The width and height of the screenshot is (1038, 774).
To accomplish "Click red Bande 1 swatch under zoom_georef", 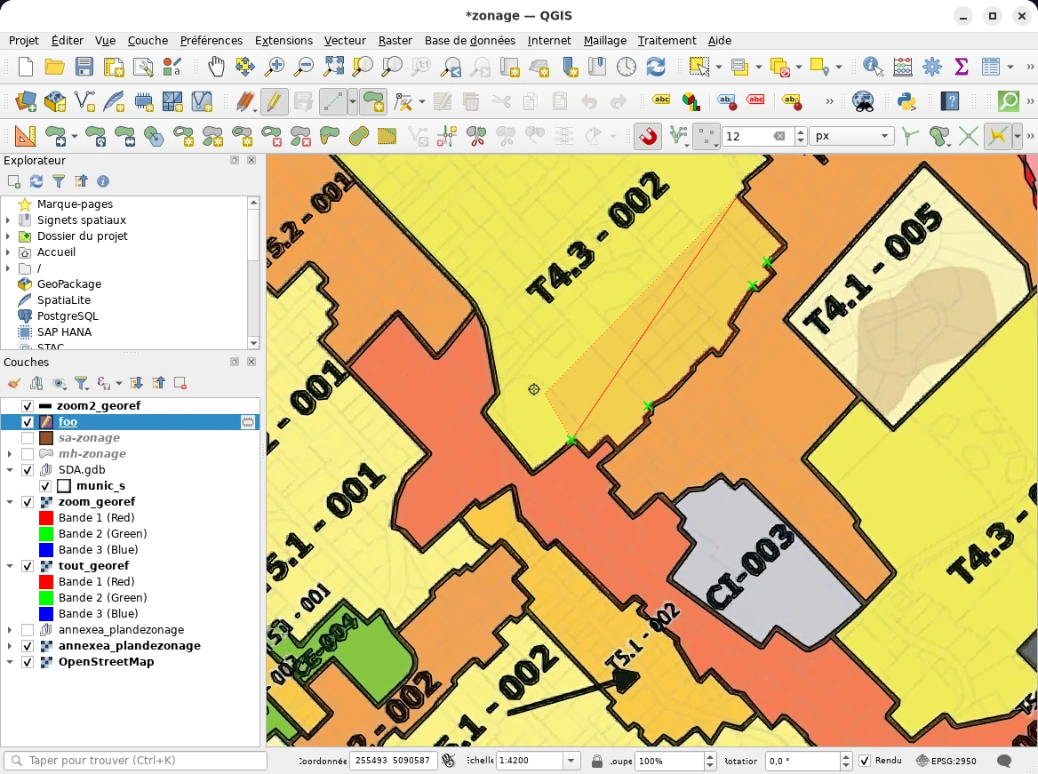I will 44,518.
